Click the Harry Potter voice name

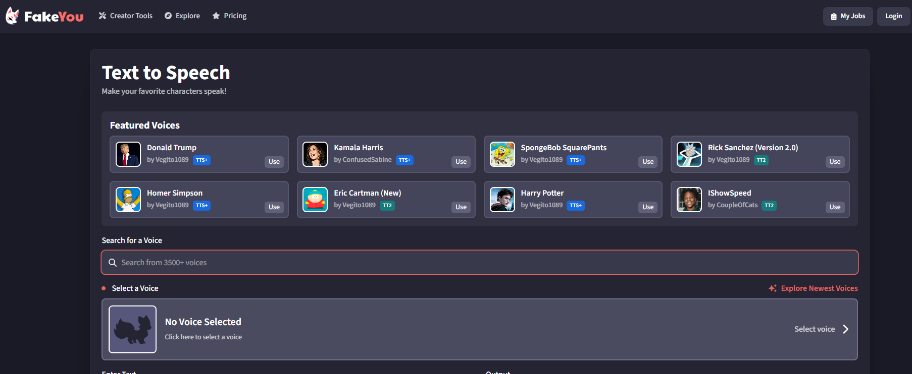click(x=542, y=193)
